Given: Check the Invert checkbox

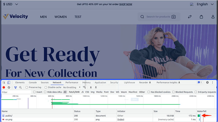Looking at the screenshot, I should (x=34, y=92).
